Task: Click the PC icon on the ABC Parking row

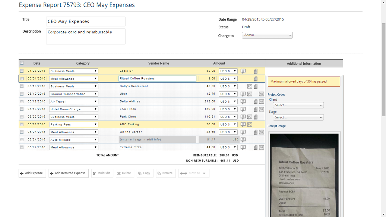Action: [x=249, y=124]
